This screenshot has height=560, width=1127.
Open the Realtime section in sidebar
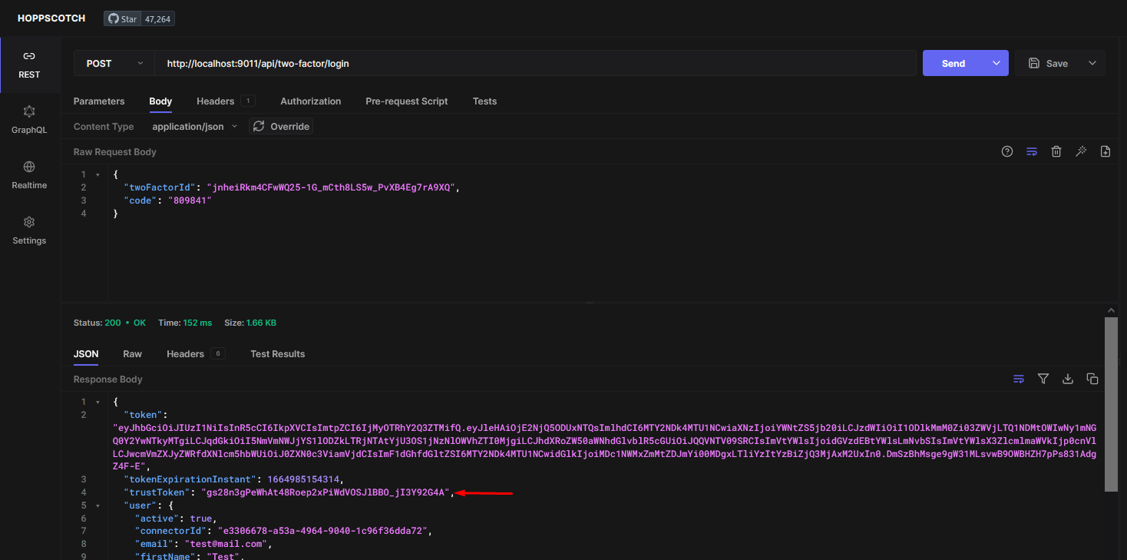pos(29,175)
